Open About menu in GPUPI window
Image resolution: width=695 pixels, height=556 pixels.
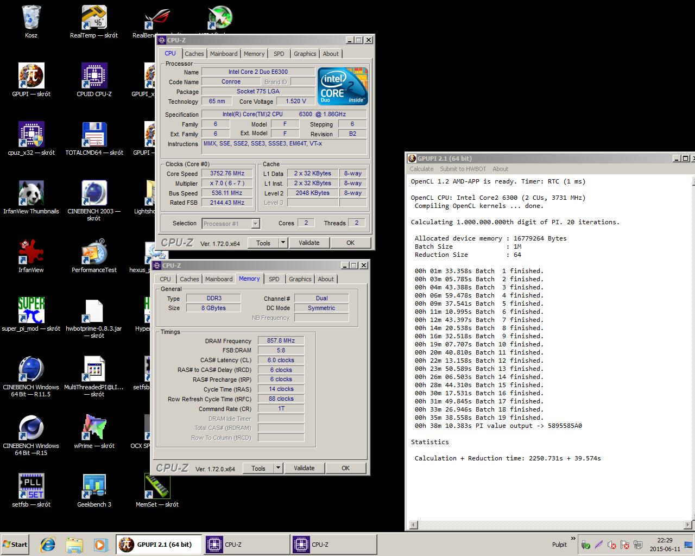(x=501, y=169)
